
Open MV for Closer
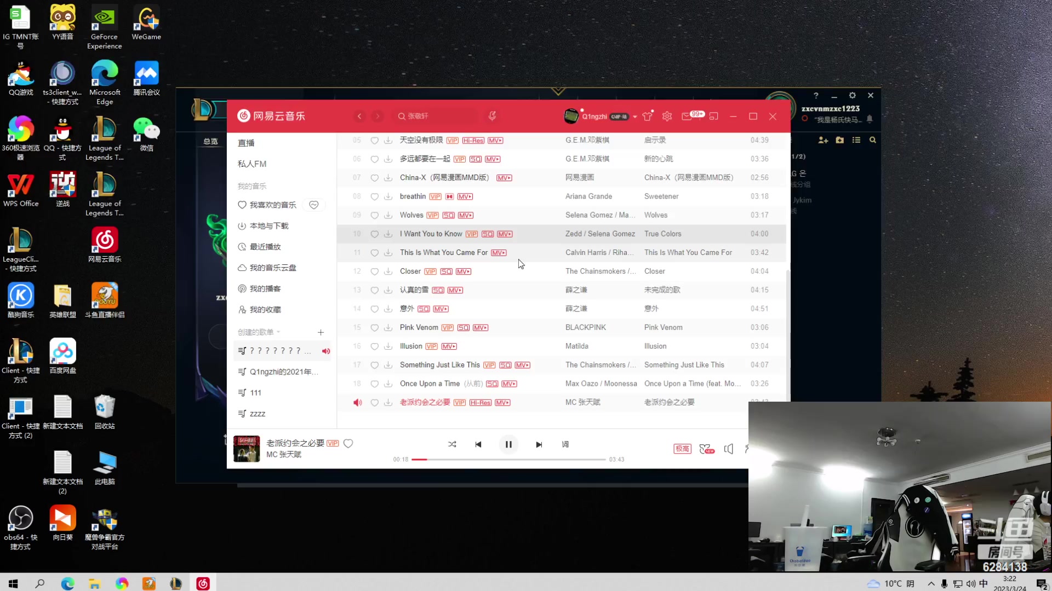pos(464,271)
